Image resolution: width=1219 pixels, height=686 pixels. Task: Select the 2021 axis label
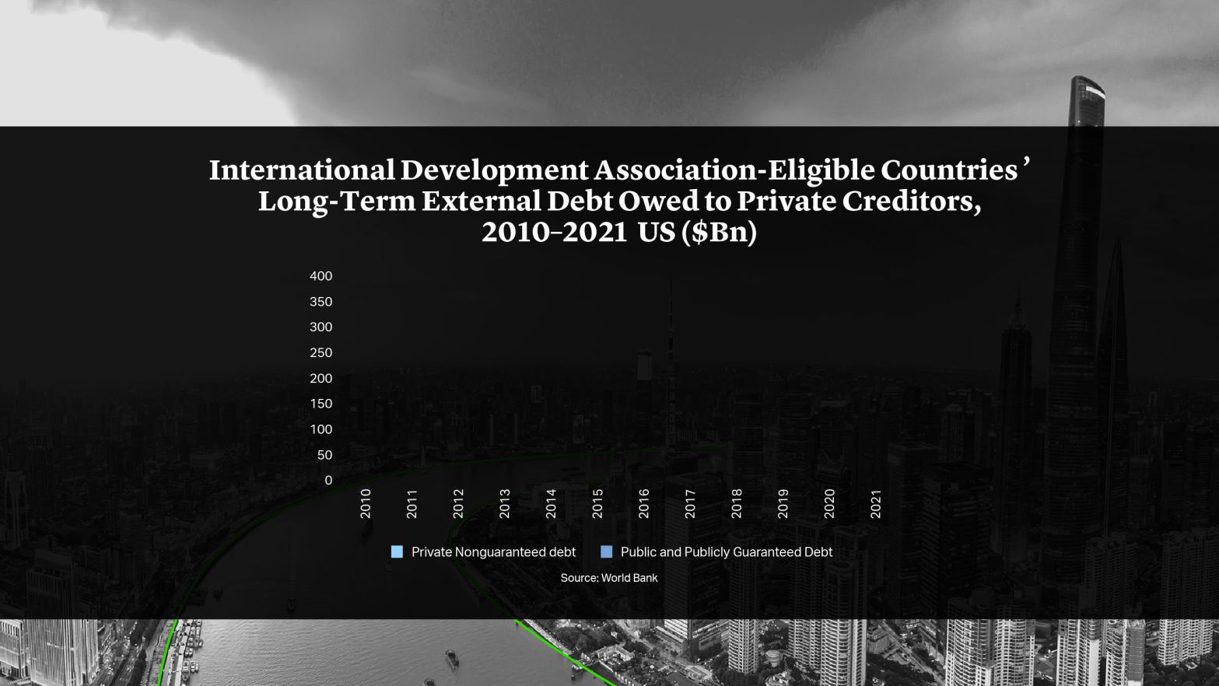point(876,505)
